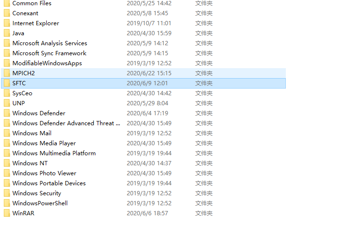364x241 pixels.
Task: Select the ModifiableWindowsApps name
Action: [47, 63]
